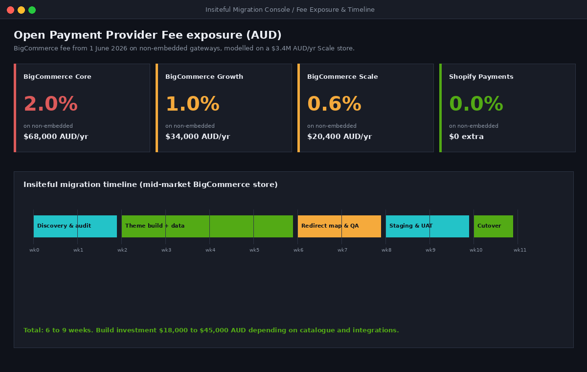The image size is (587, 372).
Task: Click the wk7 axis label
Action: pyautogui.click(x=342, y=250)
